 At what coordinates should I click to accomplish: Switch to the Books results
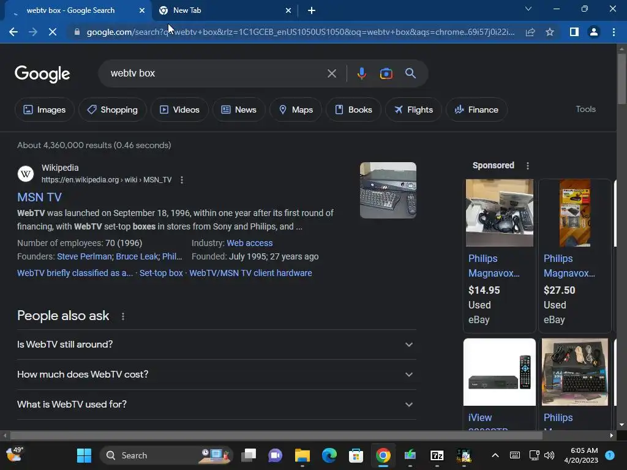(353, 110)
